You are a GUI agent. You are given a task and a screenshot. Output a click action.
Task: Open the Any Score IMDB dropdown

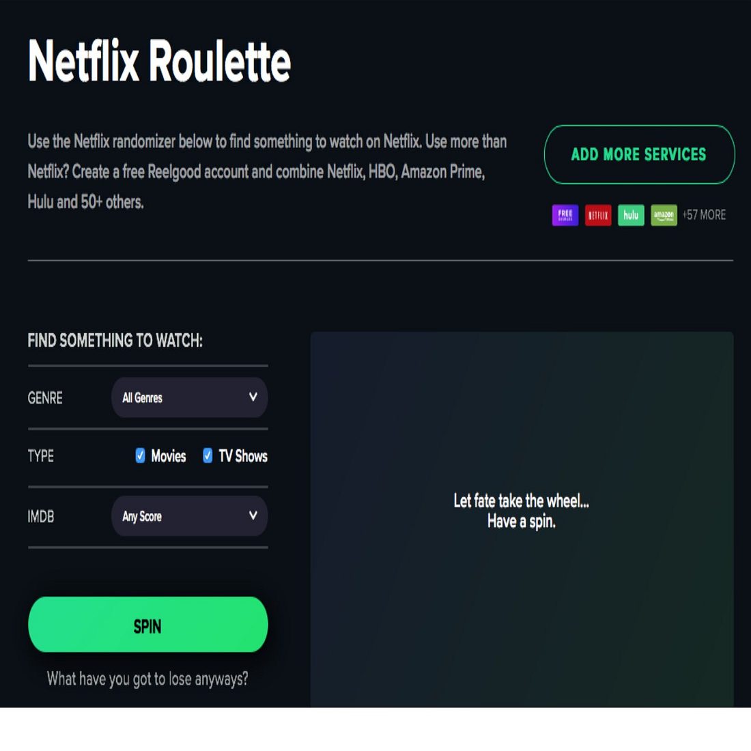190,516
